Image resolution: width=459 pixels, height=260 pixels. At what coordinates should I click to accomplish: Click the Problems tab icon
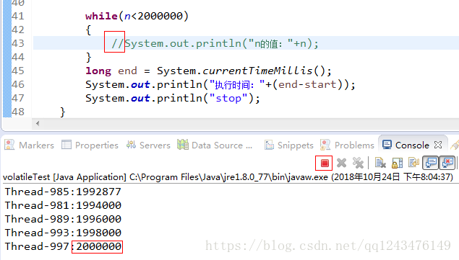tap(325, 145)
